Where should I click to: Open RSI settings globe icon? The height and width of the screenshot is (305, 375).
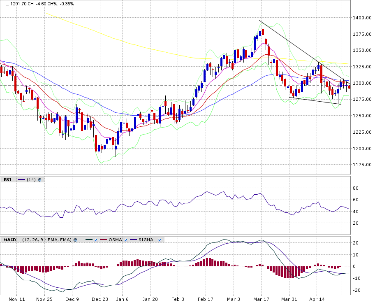[40, 179]
